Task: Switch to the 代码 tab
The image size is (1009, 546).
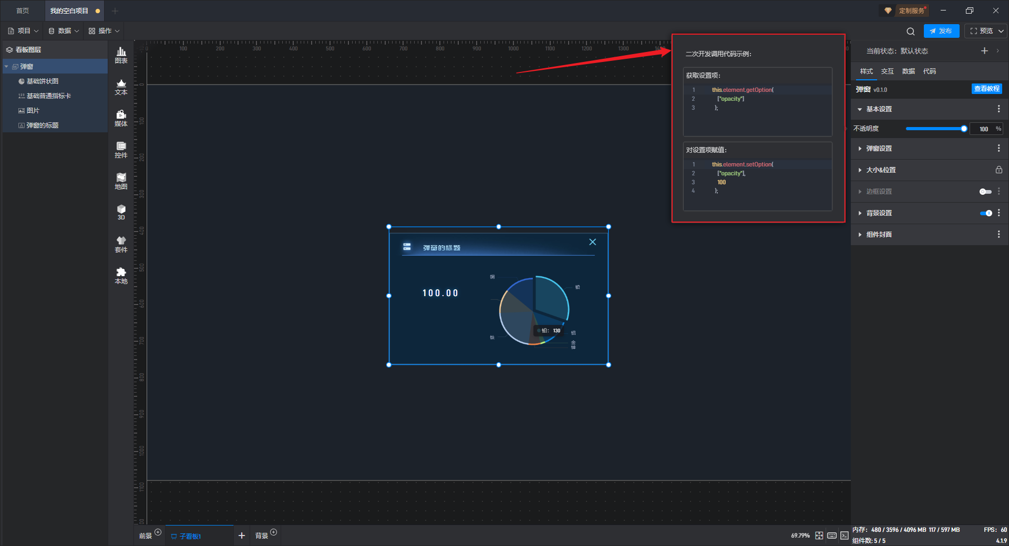Action: point(929,71)
